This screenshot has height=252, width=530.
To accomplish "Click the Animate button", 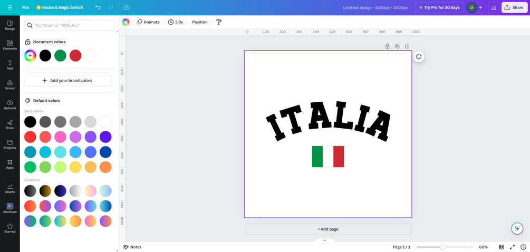I will [148, 22].
